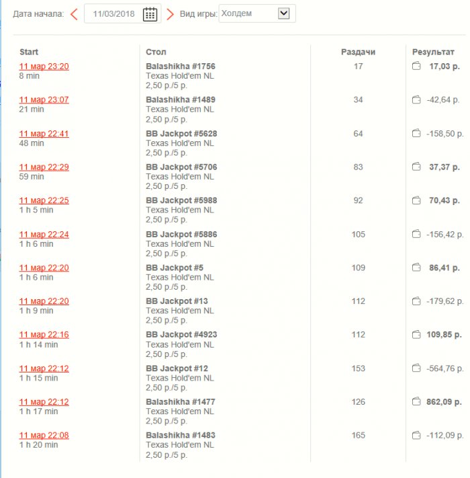Click wallet icon for Balashikha #1483 result
Image resolution: width=470 pixels, height=478 pixels.
click(416, 436)
